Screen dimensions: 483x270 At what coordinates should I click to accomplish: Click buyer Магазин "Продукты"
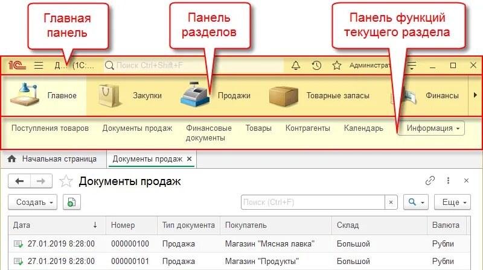coord(262,262)
